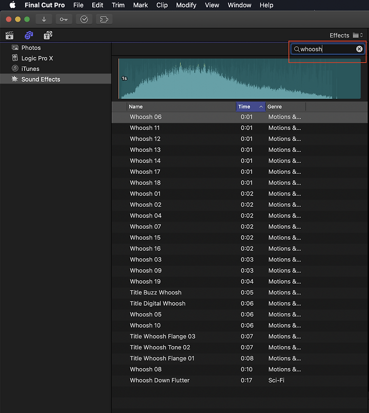Open the Trim menu
369x413 pixels.
(x=118, y=5)
